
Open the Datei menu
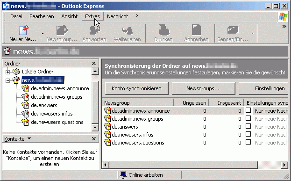[16, 16]
